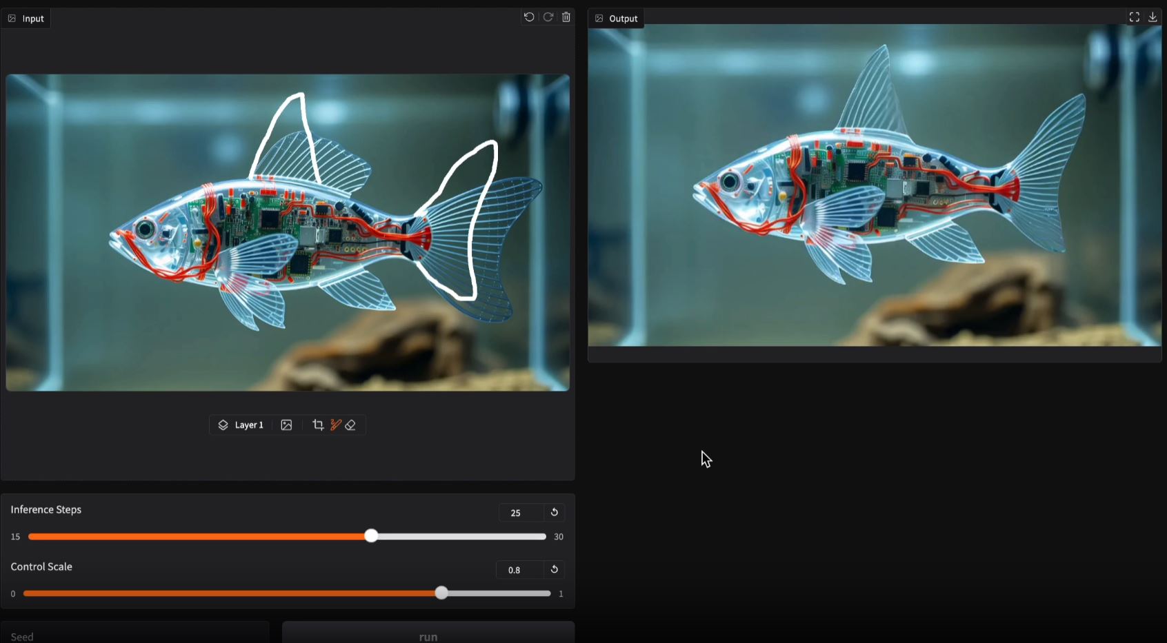Select the Eraser tool
Image resolution: width=1167 pixels, height=643 pixels.
[350, 425]
